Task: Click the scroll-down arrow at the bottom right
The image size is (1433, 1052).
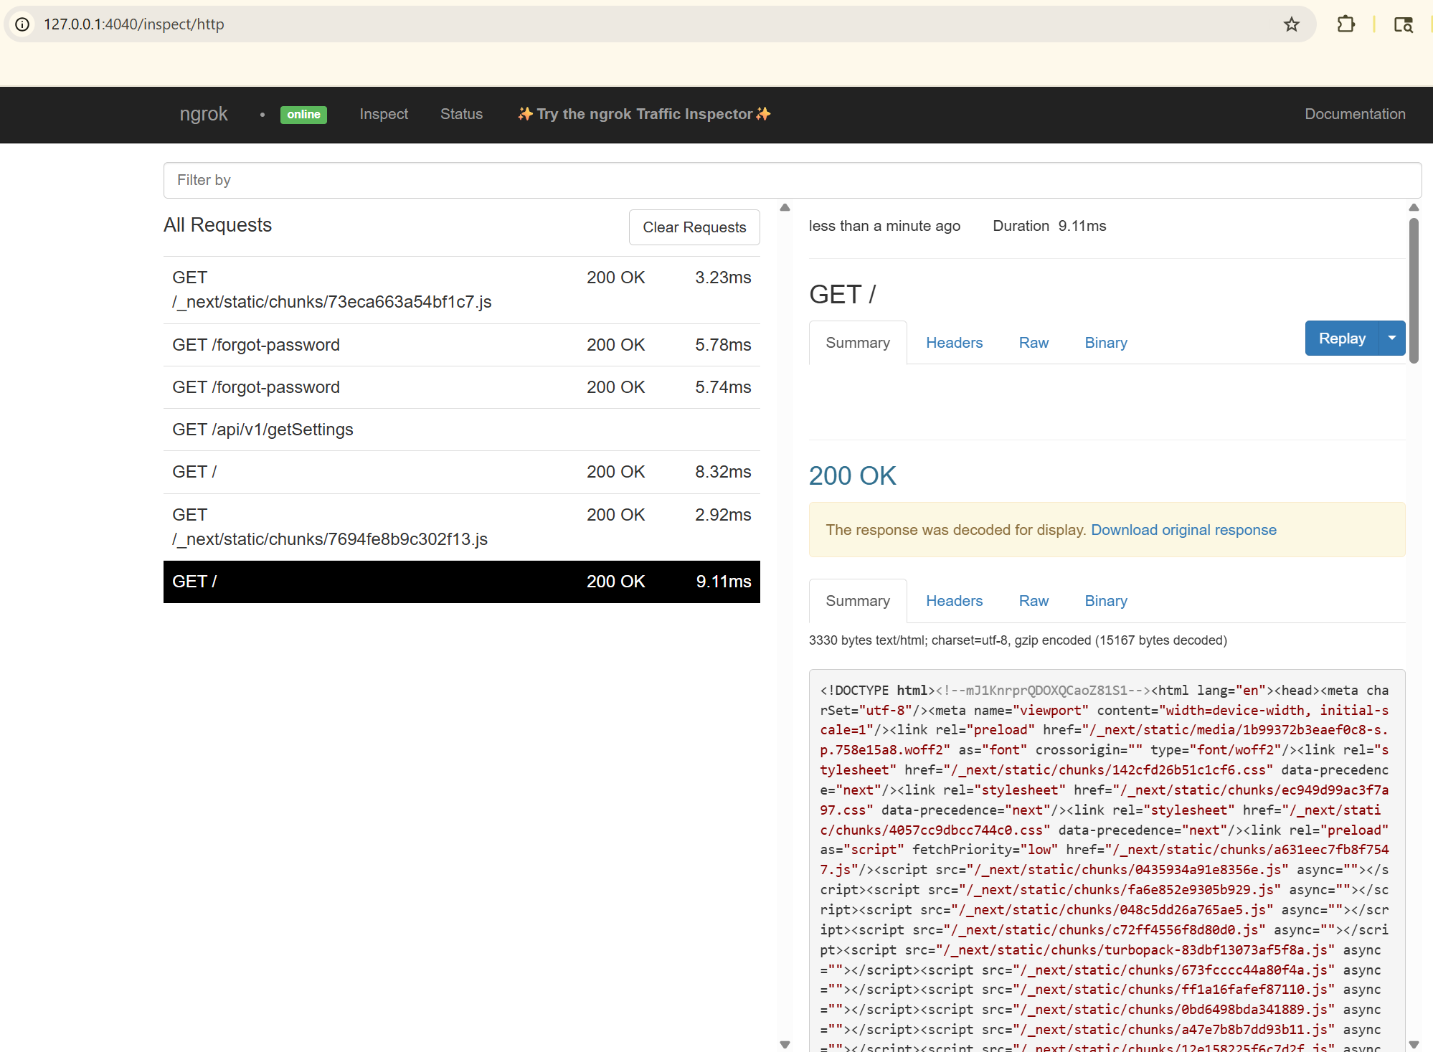Action: coord(785,1045)
